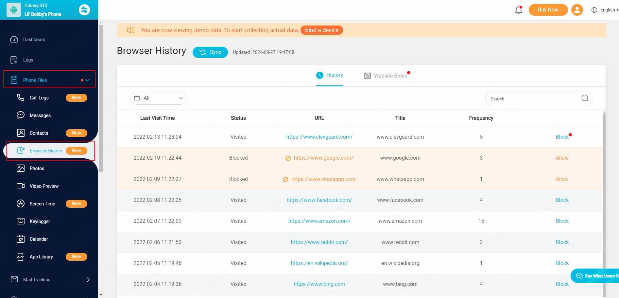Click the blocked icon beside whatsapp.com URL
Image resolution: width=619 pixels, height=298 pixels.
click(x=285, y=180)
